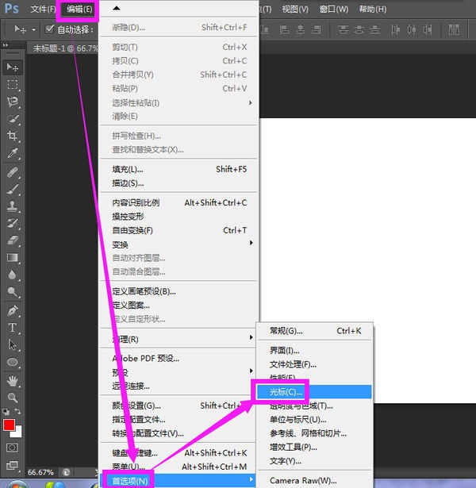The height and width of the screenshot is (488, 476).
Task: Choose 光标(C)... from preferences submenu
Action: tap(286, 392)
